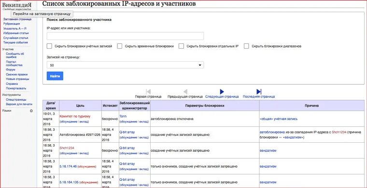Viewport: 367px width, 188px height.
Task: Open administrator Torin's page
Action: pos(123,116)
